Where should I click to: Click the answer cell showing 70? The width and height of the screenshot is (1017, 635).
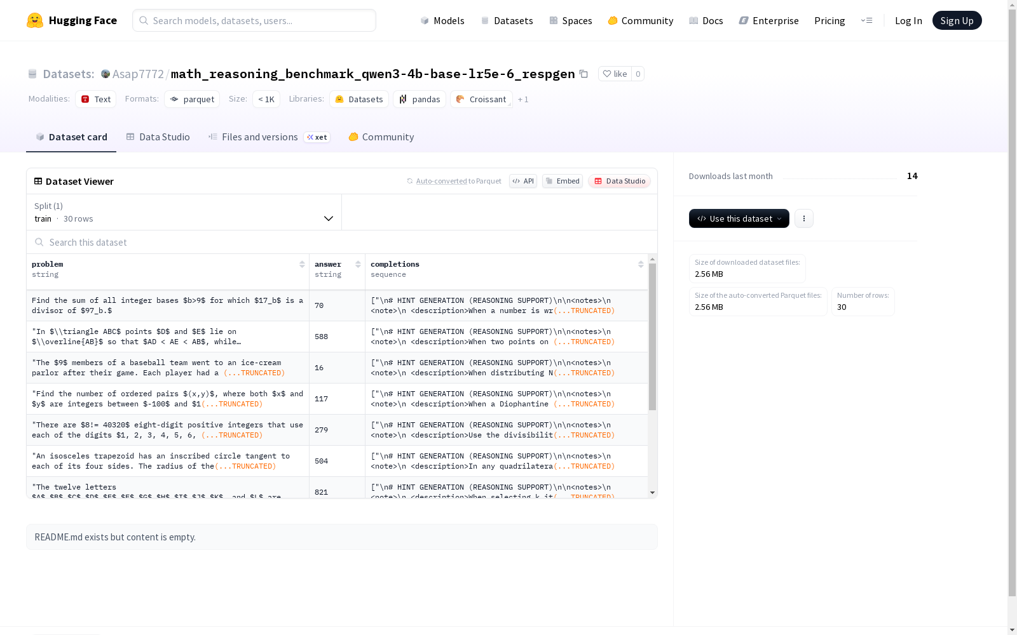(x=337, y=305)
